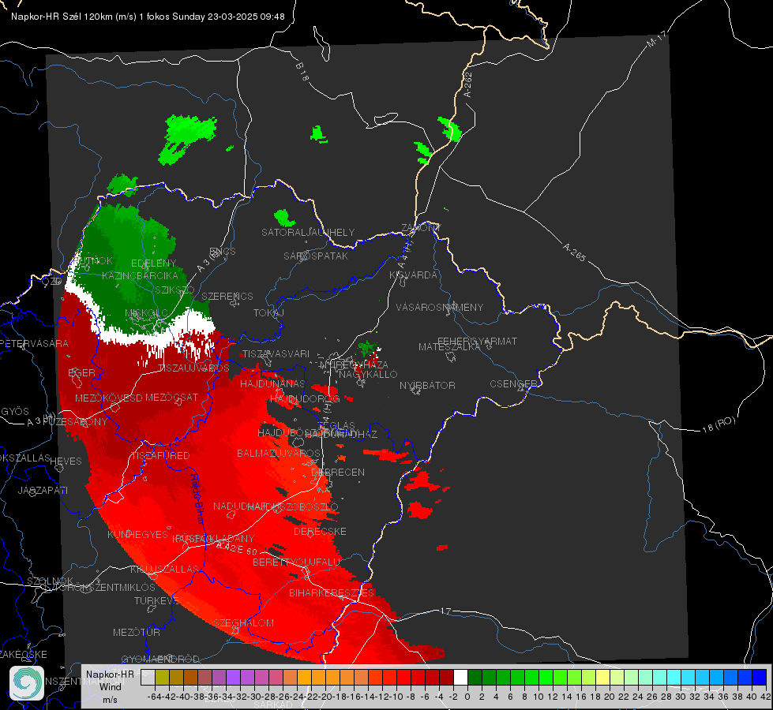Click the SZERENCS label
Image resolution: width=773 pixels, height=710 pixels.
pos(227,296)
